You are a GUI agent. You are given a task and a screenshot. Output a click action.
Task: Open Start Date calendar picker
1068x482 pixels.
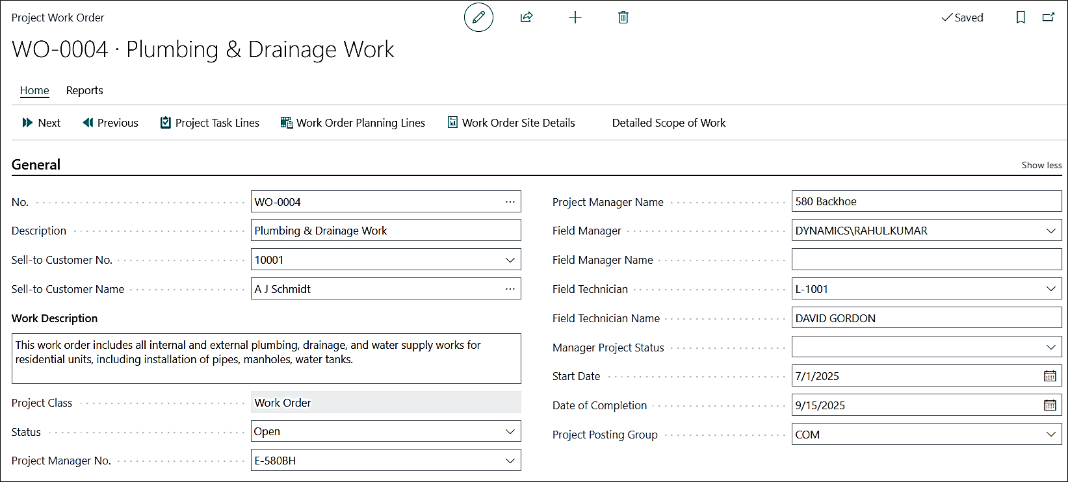1050,376
